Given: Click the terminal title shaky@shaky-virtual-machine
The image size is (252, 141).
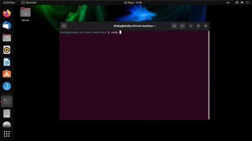Looking at the screenshot, I should click(x=135, y=26).
